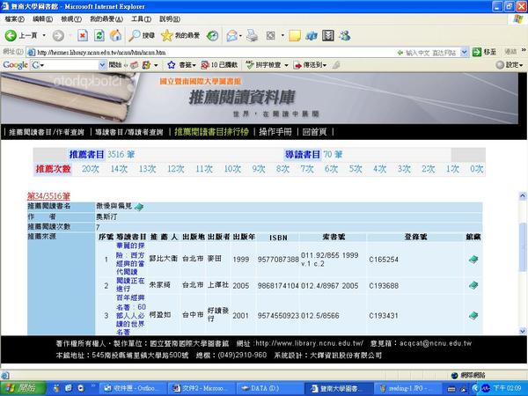Expand the Send to dropdown arrow
The image size is (528, 396).
point(325,65)
